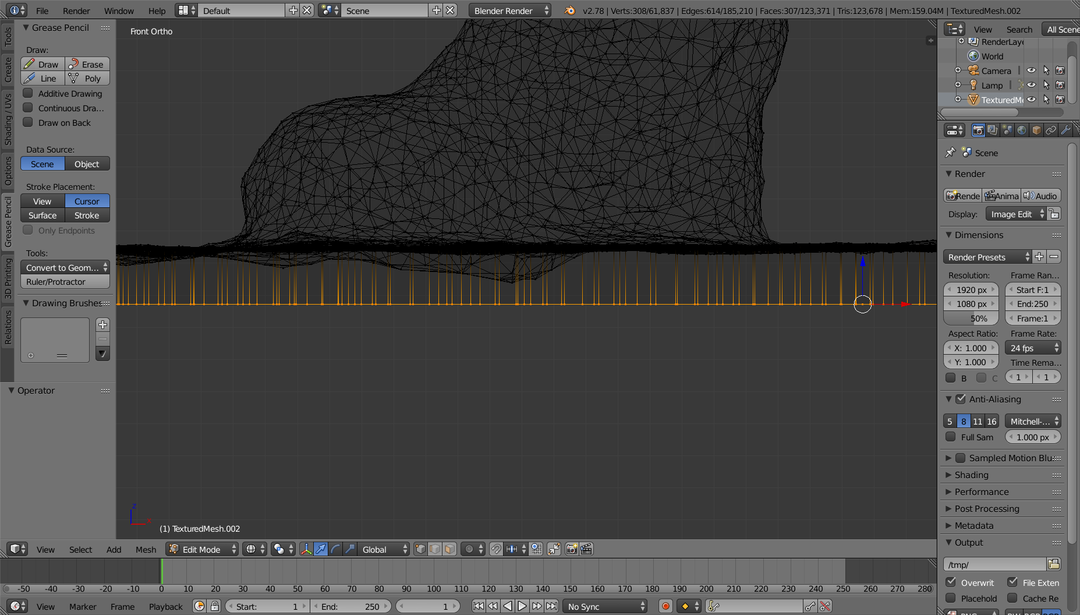Open the Scene properties tab icon

[1007, 130]
